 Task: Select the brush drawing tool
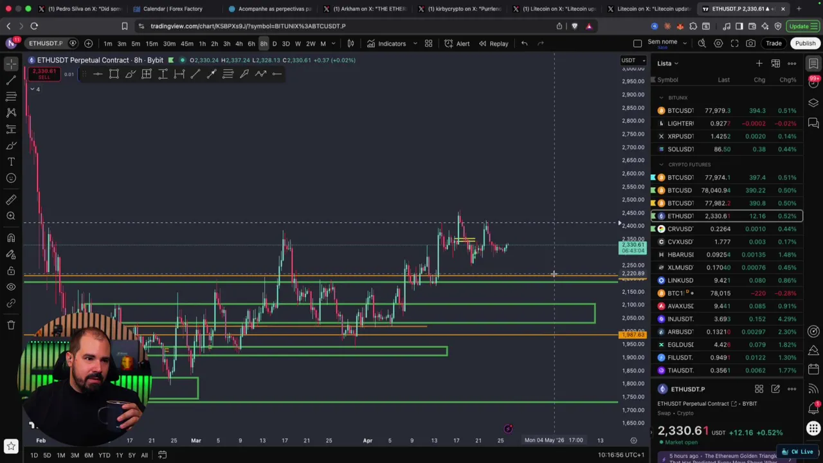11,145
